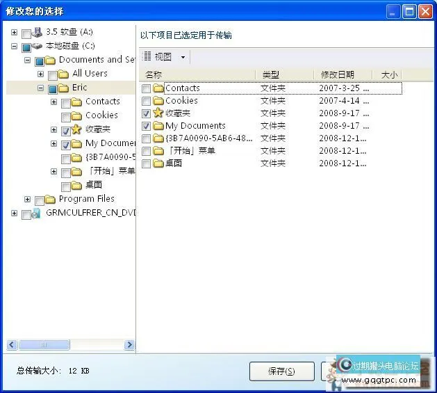Screen dimensions: 437x393
Task: Click the Program Files folder icon
Action: 50,200
